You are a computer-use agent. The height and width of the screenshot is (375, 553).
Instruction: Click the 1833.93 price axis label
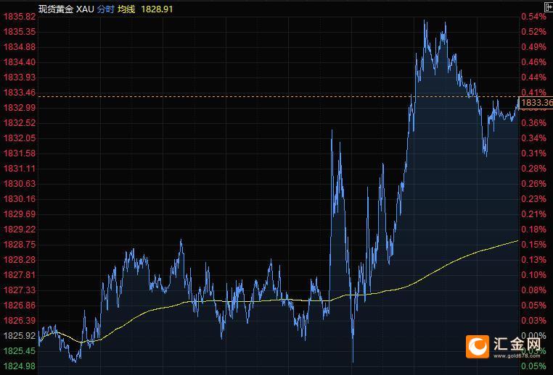pos(20,77)
